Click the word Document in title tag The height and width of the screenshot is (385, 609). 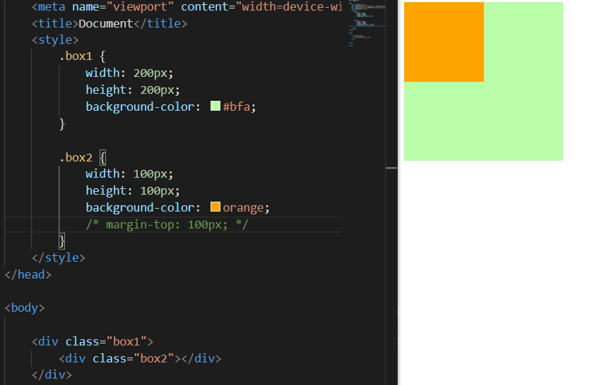[106, 24]
